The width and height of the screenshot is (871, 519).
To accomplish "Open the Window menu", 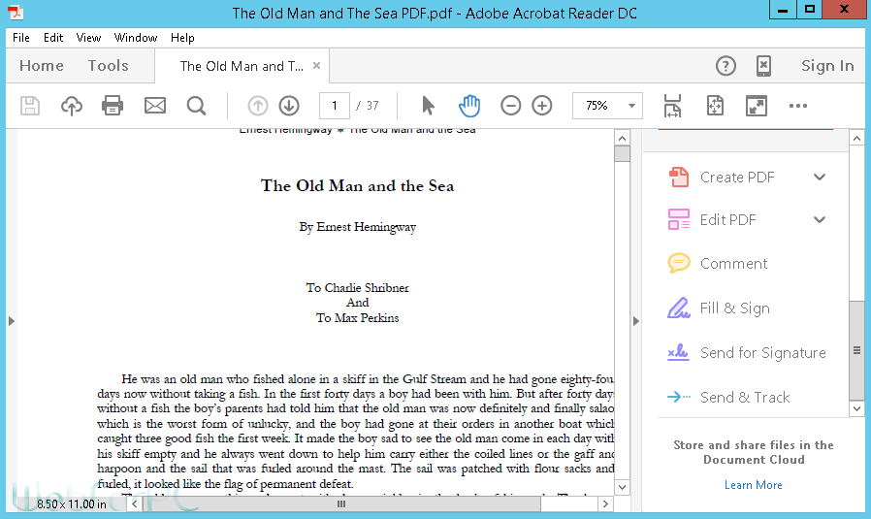I will (x=136, y=38).
